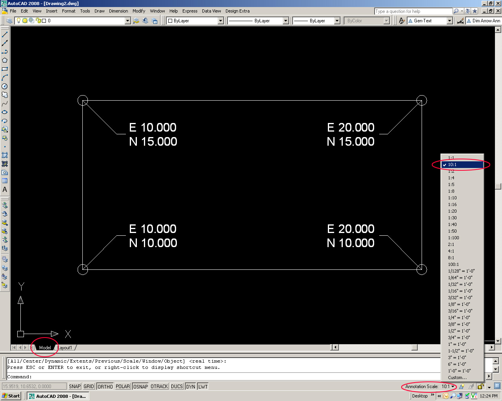Open the layer selection dropdown
Screen dimensions: 502x401
coord(127,20)
